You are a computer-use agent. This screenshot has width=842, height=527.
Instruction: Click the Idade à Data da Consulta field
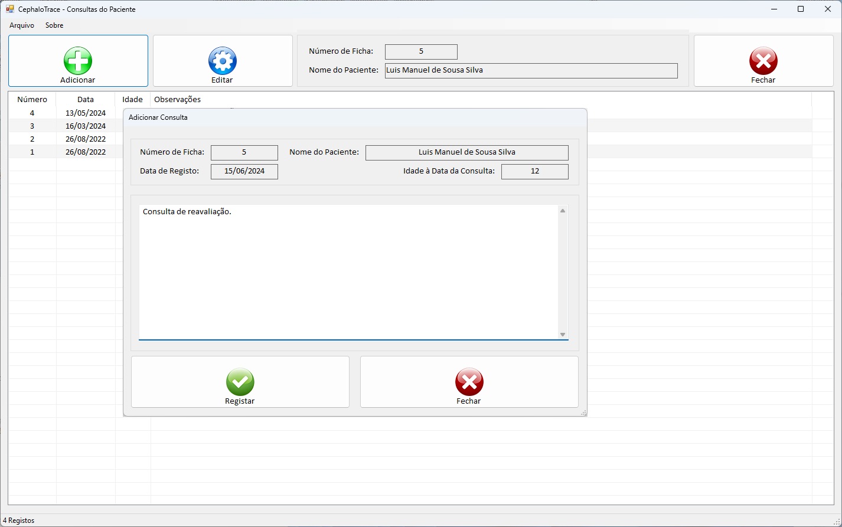534,171
